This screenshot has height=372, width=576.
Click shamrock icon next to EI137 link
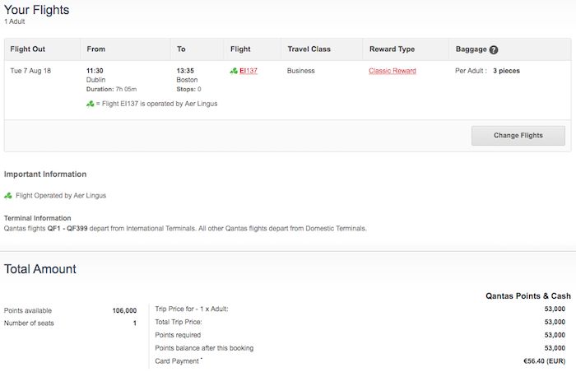click(234, 71)
